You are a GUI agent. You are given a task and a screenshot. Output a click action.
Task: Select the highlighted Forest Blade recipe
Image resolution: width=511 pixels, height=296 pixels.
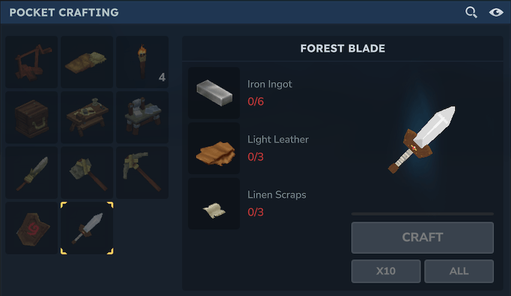point(87,228)
